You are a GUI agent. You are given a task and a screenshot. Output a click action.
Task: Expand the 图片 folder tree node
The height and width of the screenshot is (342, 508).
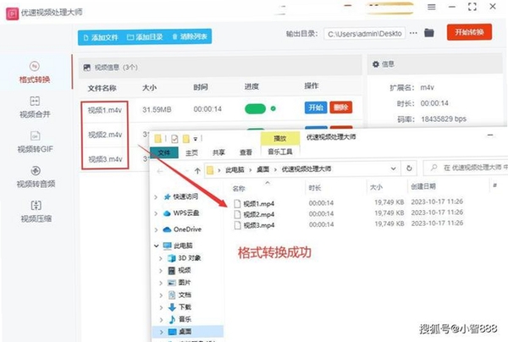coord(161,283)
